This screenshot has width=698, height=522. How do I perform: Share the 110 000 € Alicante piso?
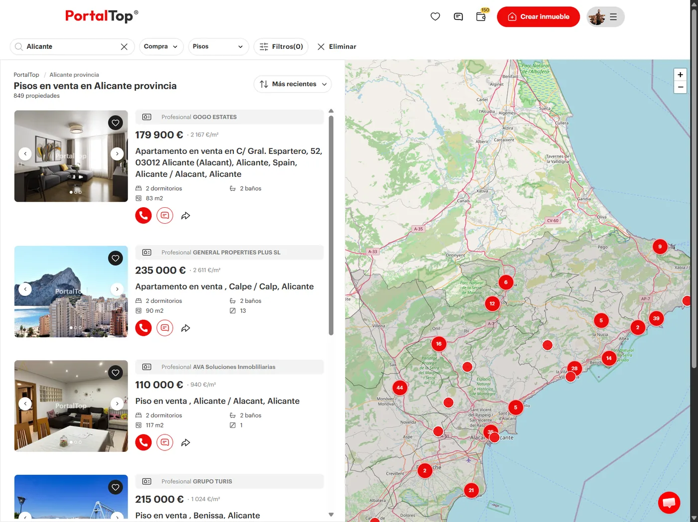click(185, 443)
